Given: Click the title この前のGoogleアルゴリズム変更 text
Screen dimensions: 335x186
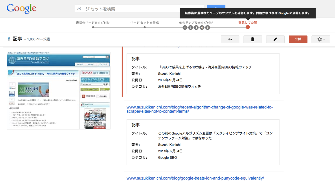Looking at the screenshot, I should point(215,136).
